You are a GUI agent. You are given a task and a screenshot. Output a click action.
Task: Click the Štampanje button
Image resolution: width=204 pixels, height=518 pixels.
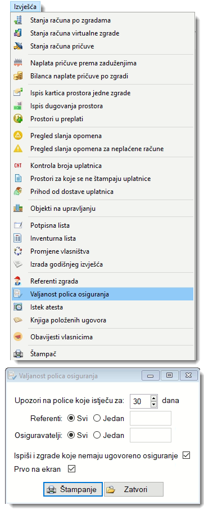(73, 489)
